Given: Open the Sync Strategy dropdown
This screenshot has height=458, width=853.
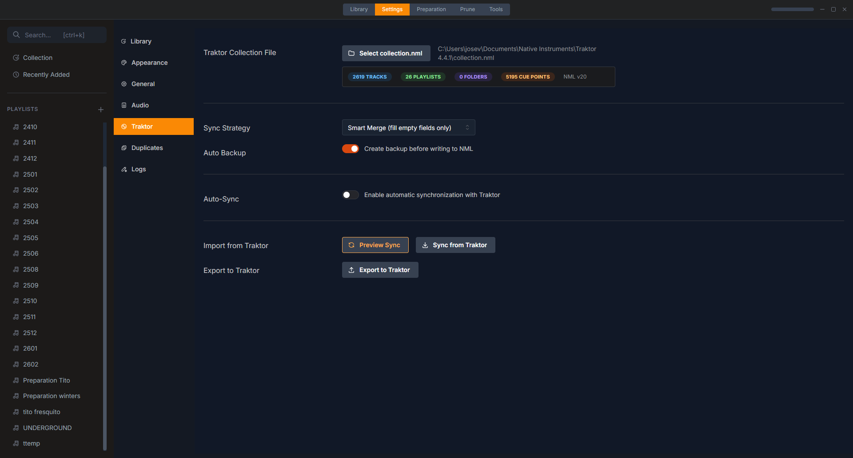Looking at the screenshot, I should pos(408,127).
